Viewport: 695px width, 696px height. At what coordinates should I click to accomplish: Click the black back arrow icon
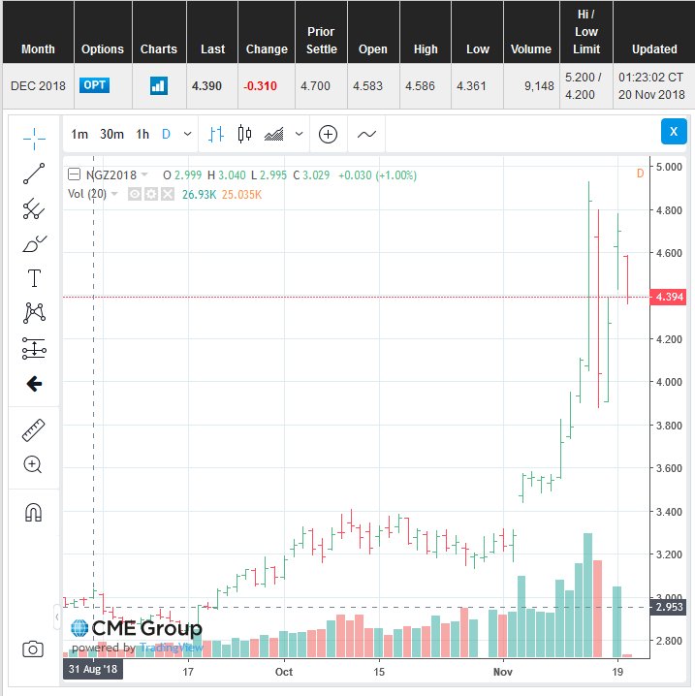[34, 384]
